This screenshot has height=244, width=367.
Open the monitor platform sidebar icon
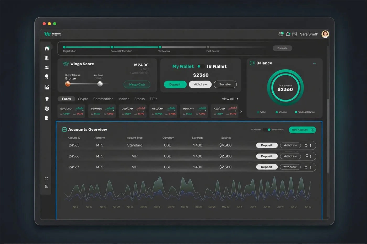[47, 109]
